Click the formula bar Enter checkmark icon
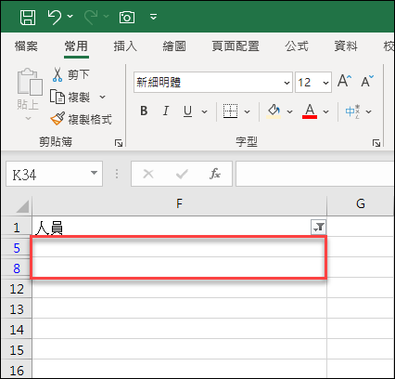 point(182,174)
